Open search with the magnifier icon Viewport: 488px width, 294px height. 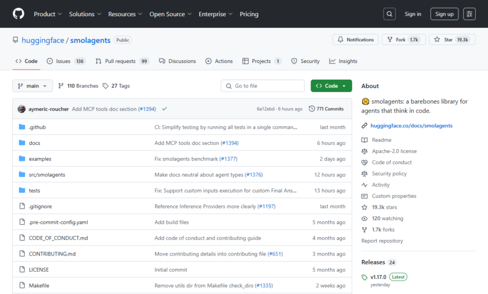click(390, 14)
